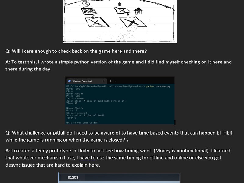
Task: Click the padlock on the bottom-right crossed plot
Action: click(128, 15)
